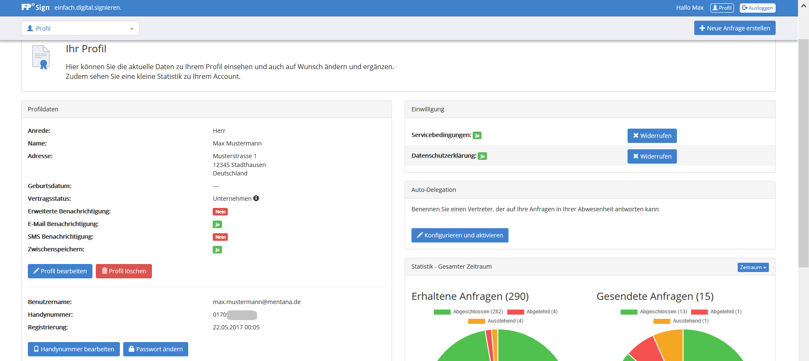
Task: Open Handynummer bearbeiten with phone icon
Action: (74, 349)
